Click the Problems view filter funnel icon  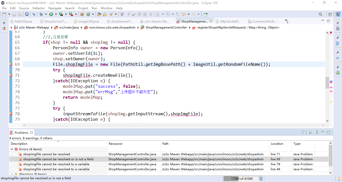click(302, 132)
